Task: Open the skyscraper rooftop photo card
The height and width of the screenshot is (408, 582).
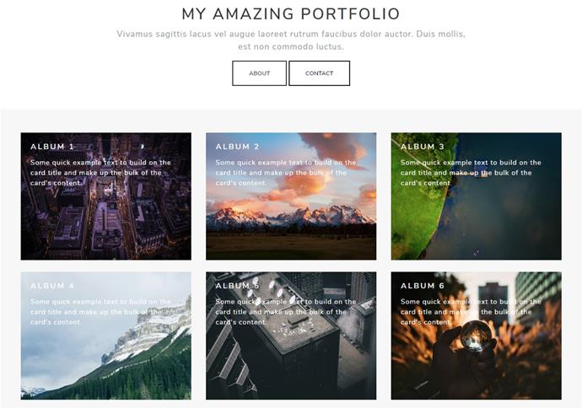Action: pyautogui.click(x=291, y=336)
